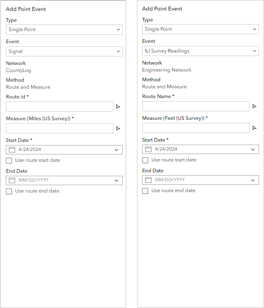The height and width of the screenshot is (308, 264).
Task: Check Use route end date in CountyLog panel
Action: pyautogui.click(x=9, y=191)
